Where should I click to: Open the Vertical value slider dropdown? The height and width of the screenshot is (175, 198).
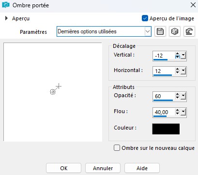point(183,56)
